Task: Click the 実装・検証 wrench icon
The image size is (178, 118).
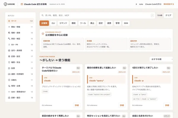Action: pos(9,39)
